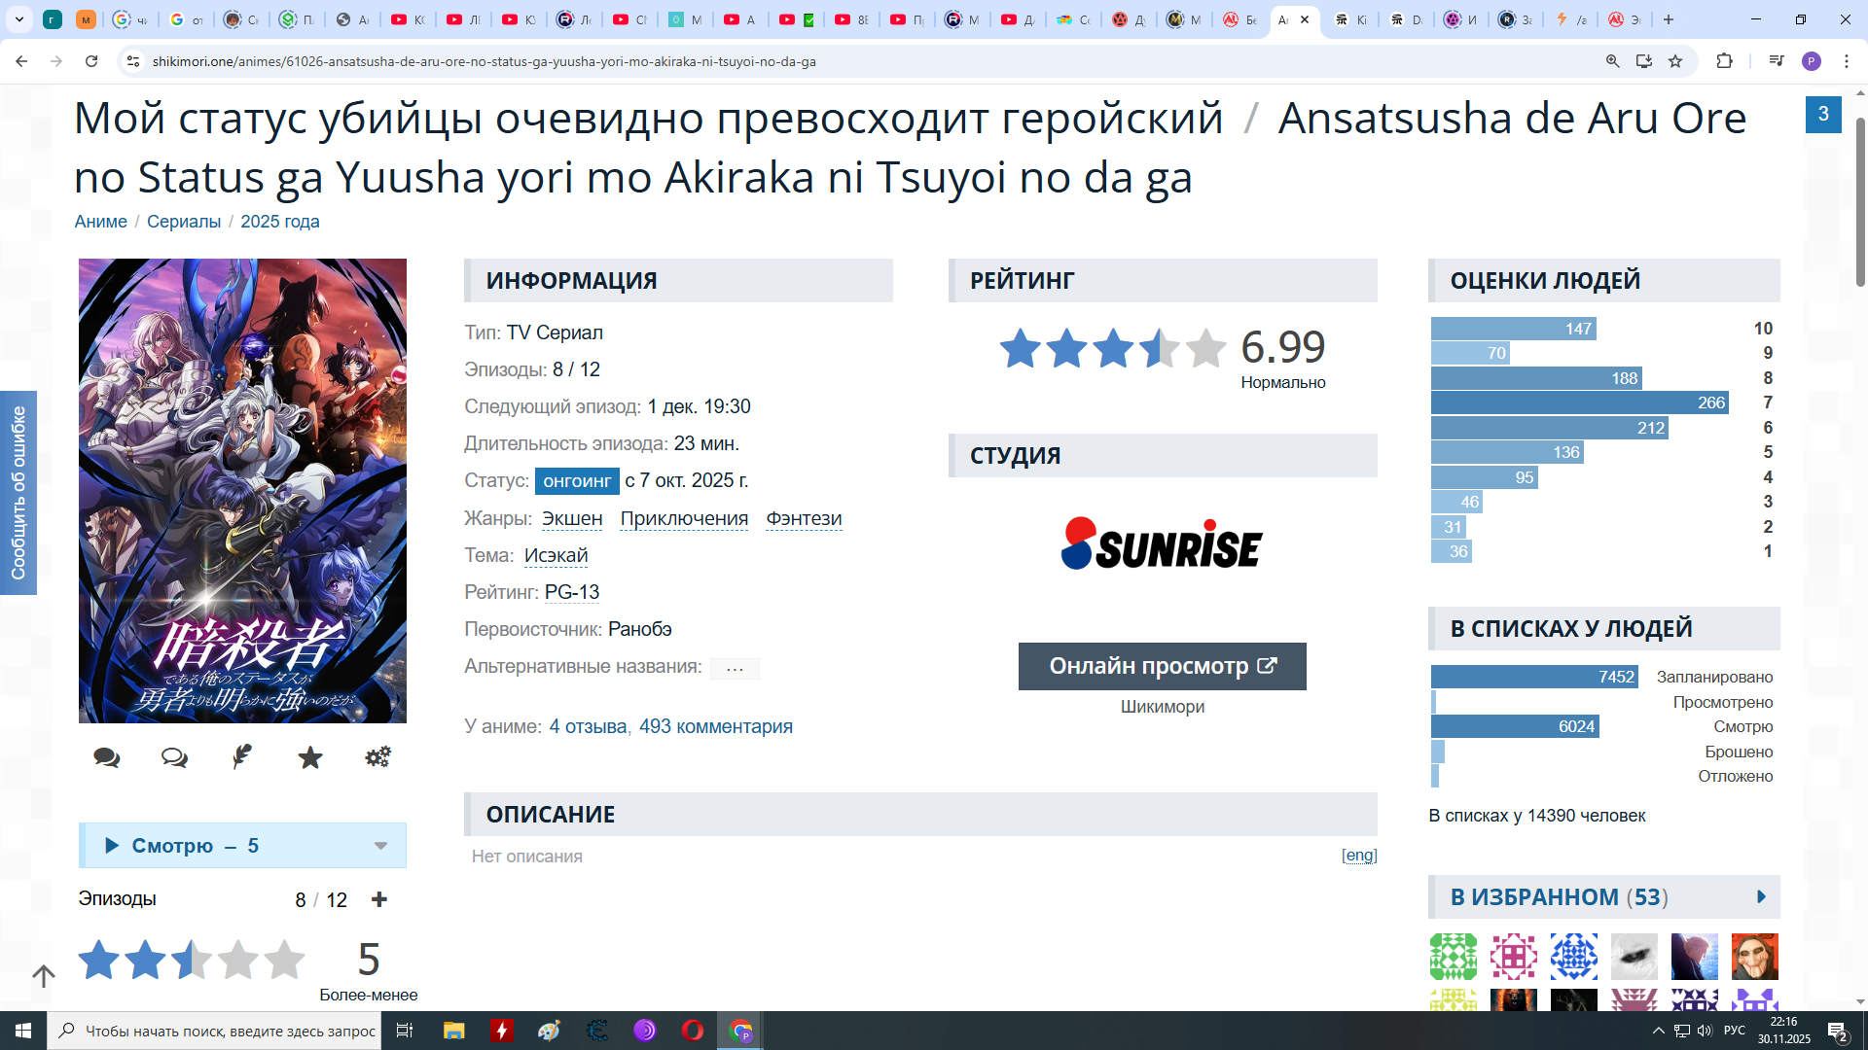Image resolution: width=1868 pixels, height=1050 pixels.
Task: Expand the Смотрю status dropdown arrow
Action: [x=380, y=846]
